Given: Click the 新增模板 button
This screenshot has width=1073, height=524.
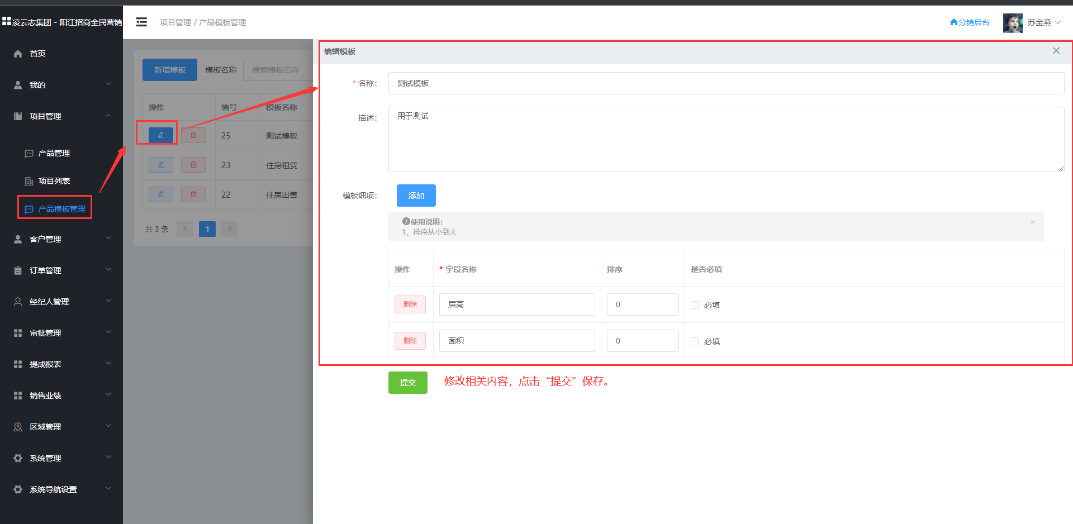Looking at the screenshot, I should [170, 70].
